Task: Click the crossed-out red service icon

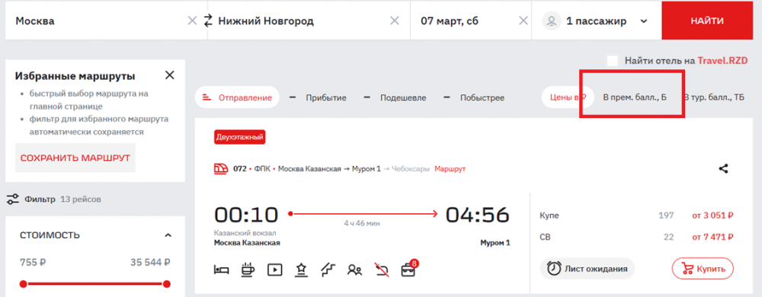Action: point(382,269)
